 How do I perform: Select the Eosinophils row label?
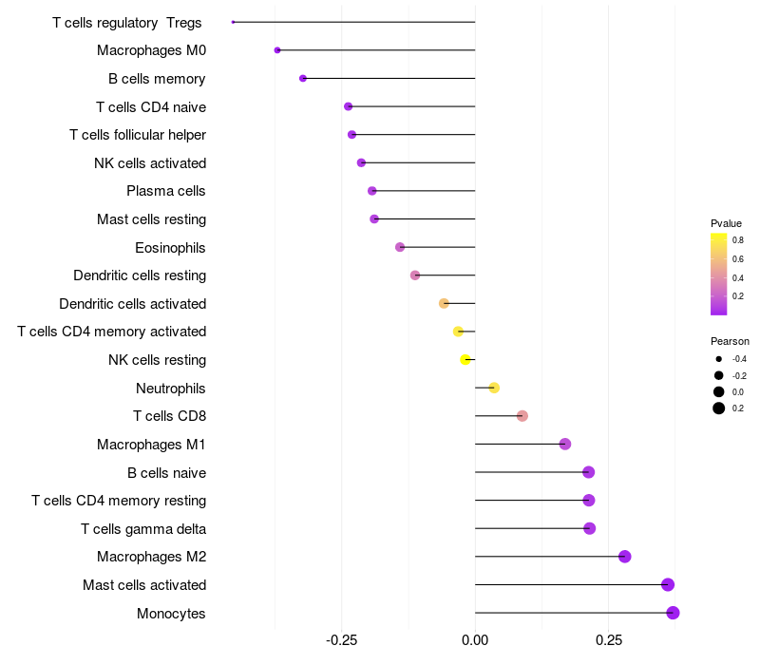click(x=171, y=248)
